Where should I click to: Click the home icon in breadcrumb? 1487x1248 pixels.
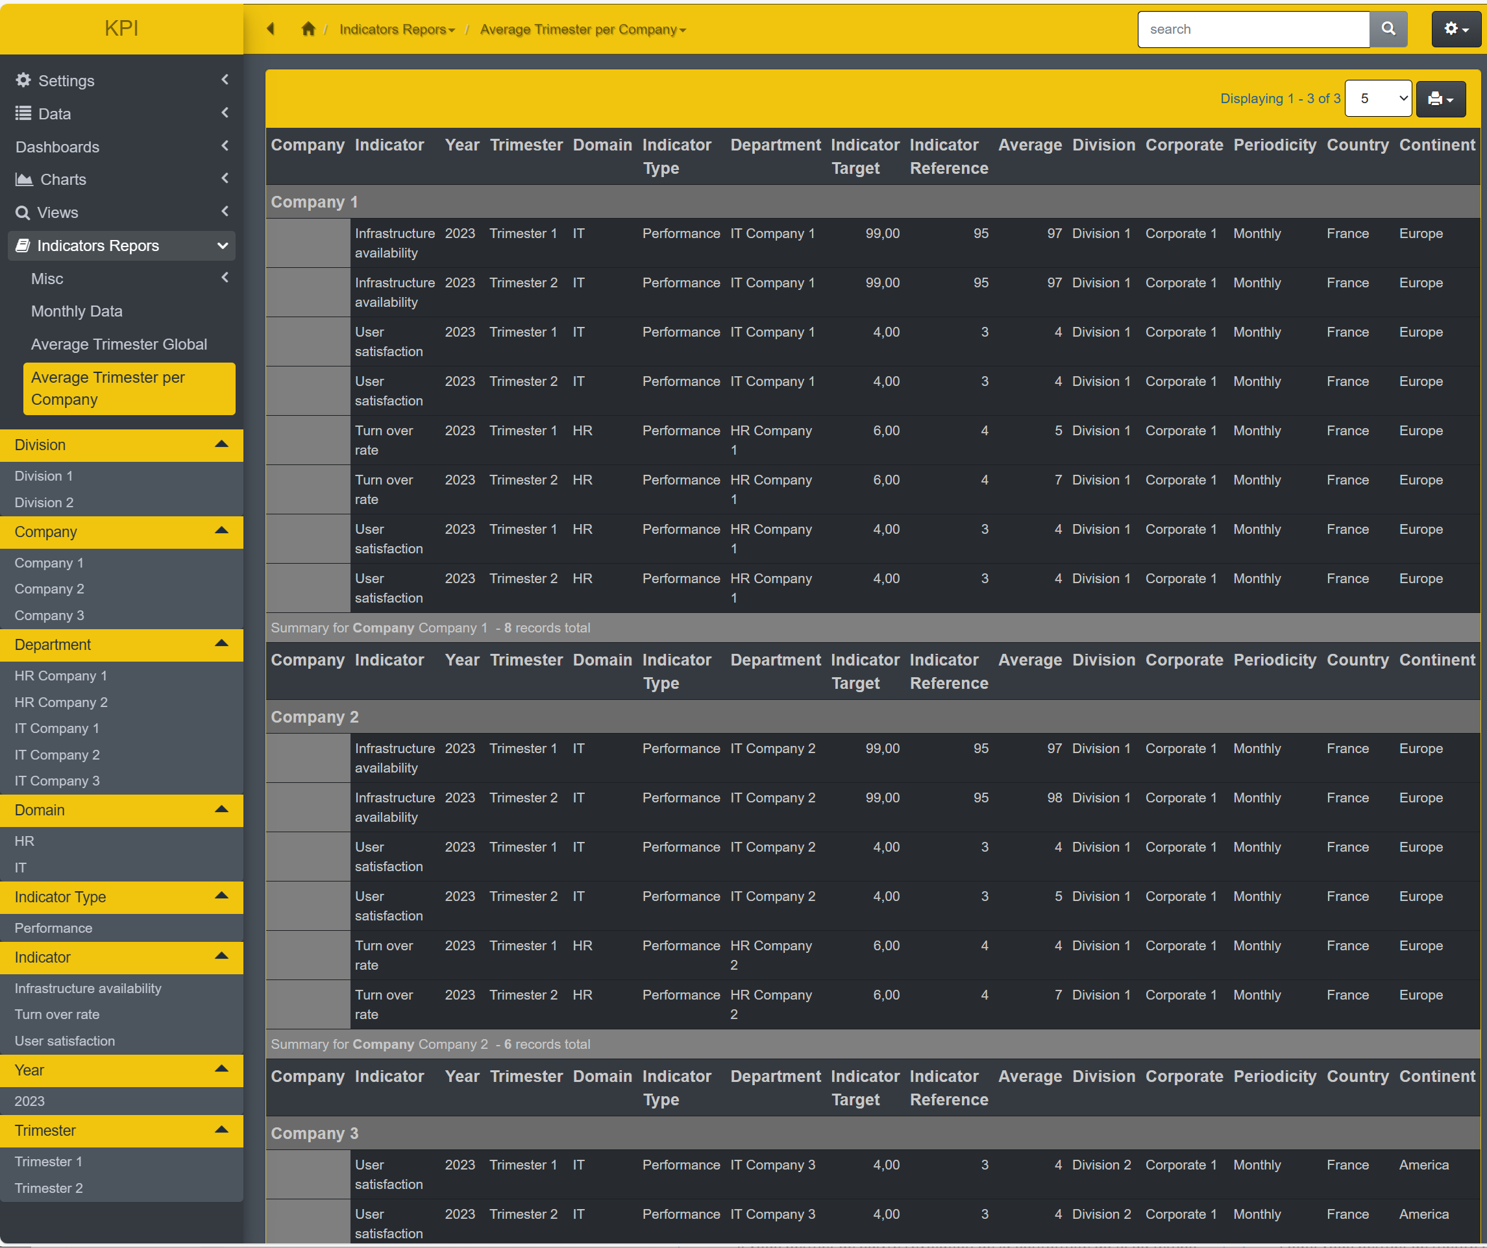(x=307, y=29)
